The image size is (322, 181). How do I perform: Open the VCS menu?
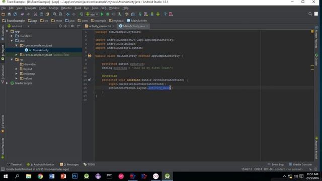coord(104,8)
